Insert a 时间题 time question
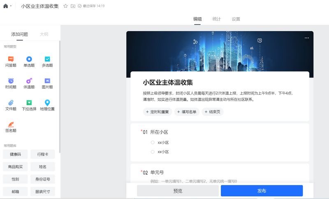The width and height of the screenshot is (329, 199). tap(11, 83)
